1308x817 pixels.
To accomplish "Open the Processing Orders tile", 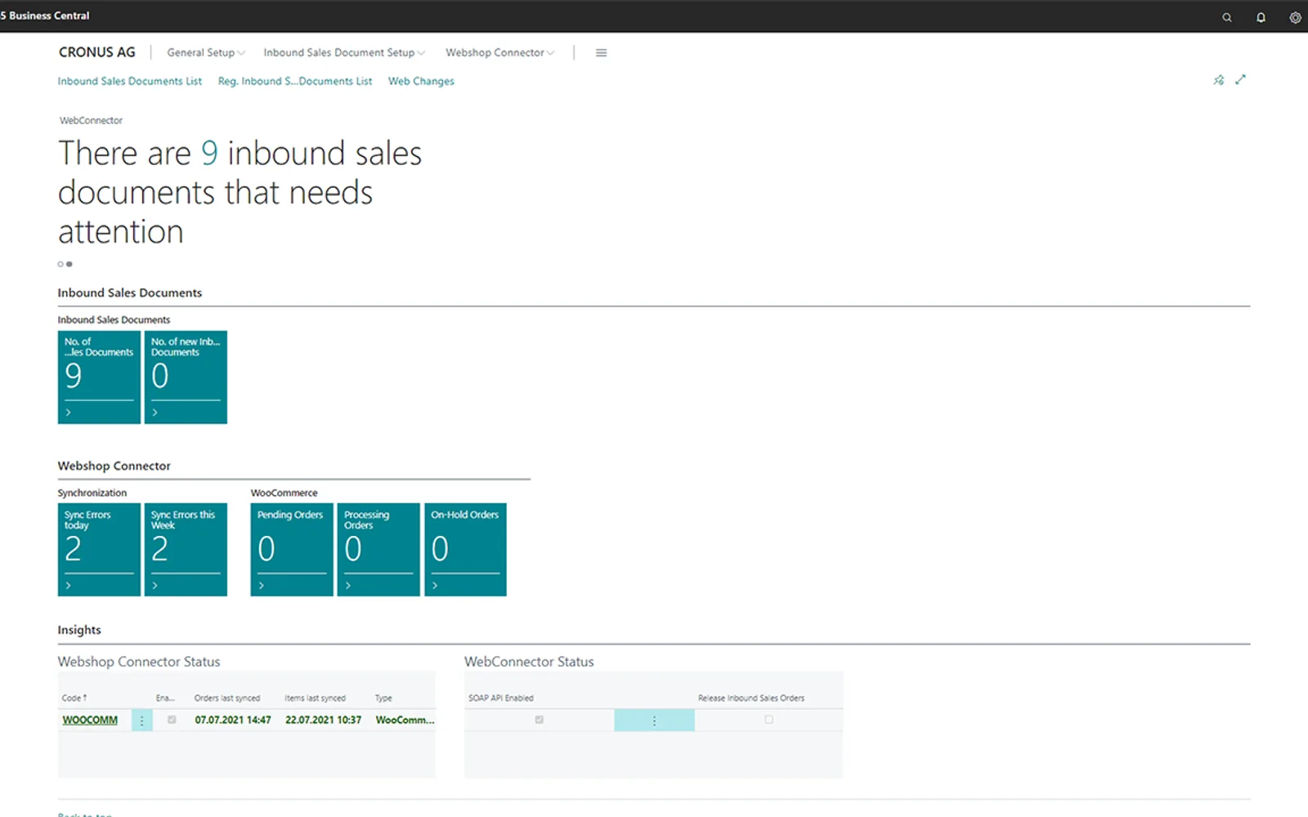I will click(379, 549).
